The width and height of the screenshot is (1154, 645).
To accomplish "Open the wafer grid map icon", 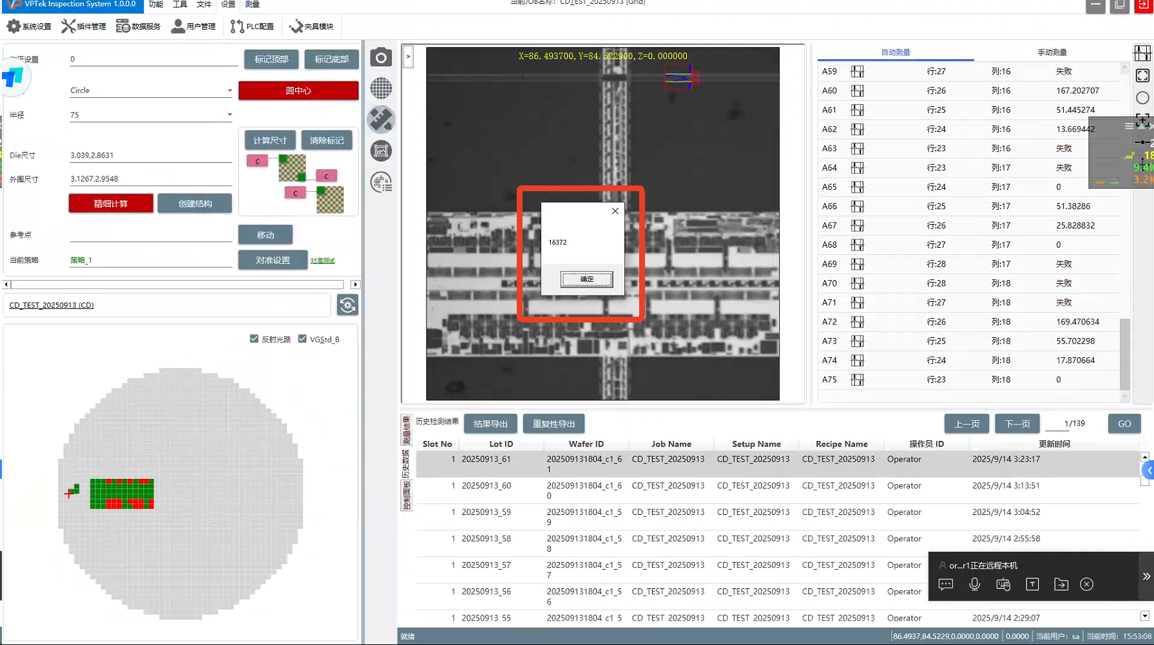I will [x=381, y=88].
